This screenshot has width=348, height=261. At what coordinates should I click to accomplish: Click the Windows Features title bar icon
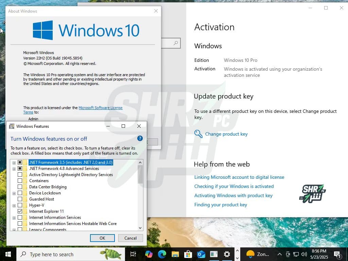pyautogui.click(x=12, y=126)
